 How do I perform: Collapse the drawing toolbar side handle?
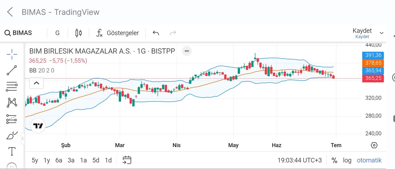23,139
